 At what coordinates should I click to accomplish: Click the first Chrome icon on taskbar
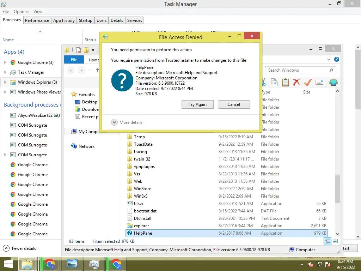(50, 264)
